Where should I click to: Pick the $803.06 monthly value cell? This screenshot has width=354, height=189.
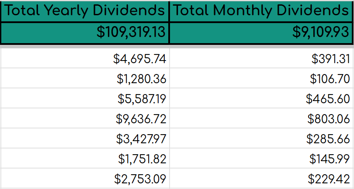click(x=262, y=118)
